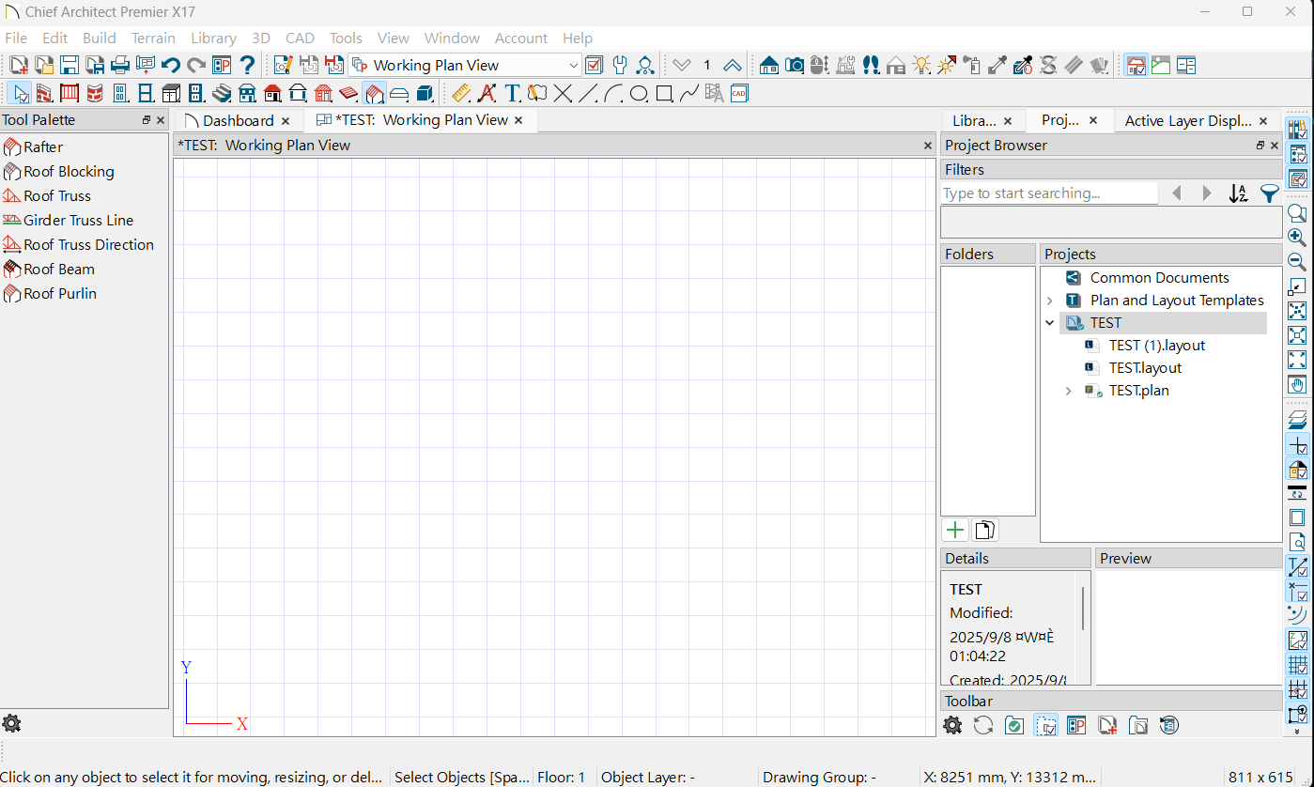The image size is (1314, 787).
Task: Switch to the Library tab
Action: pyautogui.click(x=982, y=120)
